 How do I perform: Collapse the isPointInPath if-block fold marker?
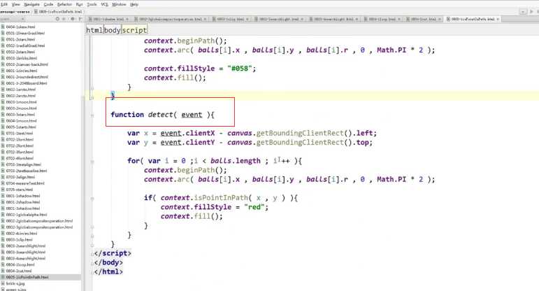pyautogui.click(x=92, y=198)
